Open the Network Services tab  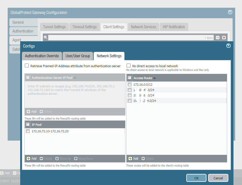(x=144, y=27)
